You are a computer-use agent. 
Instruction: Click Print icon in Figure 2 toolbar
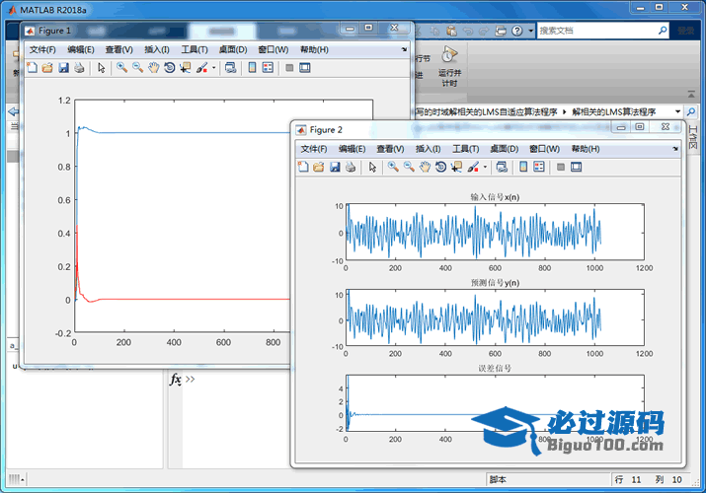(351, 168)
